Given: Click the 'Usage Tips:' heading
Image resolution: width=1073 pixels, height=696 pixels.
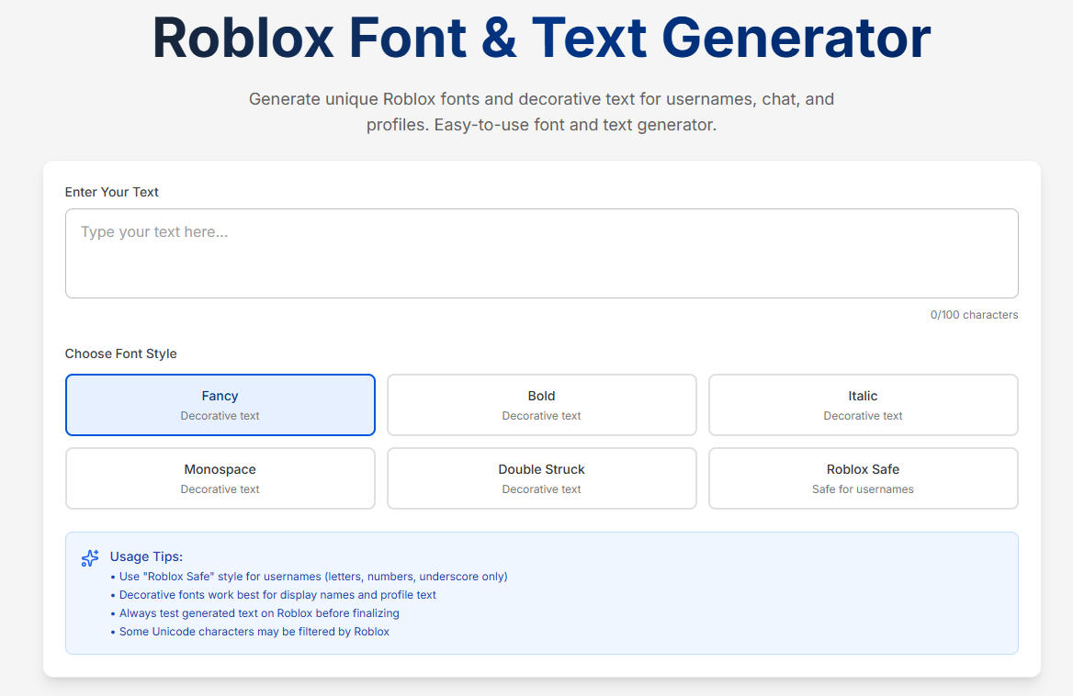Looking at the screenshot, I should coord(146,556).
